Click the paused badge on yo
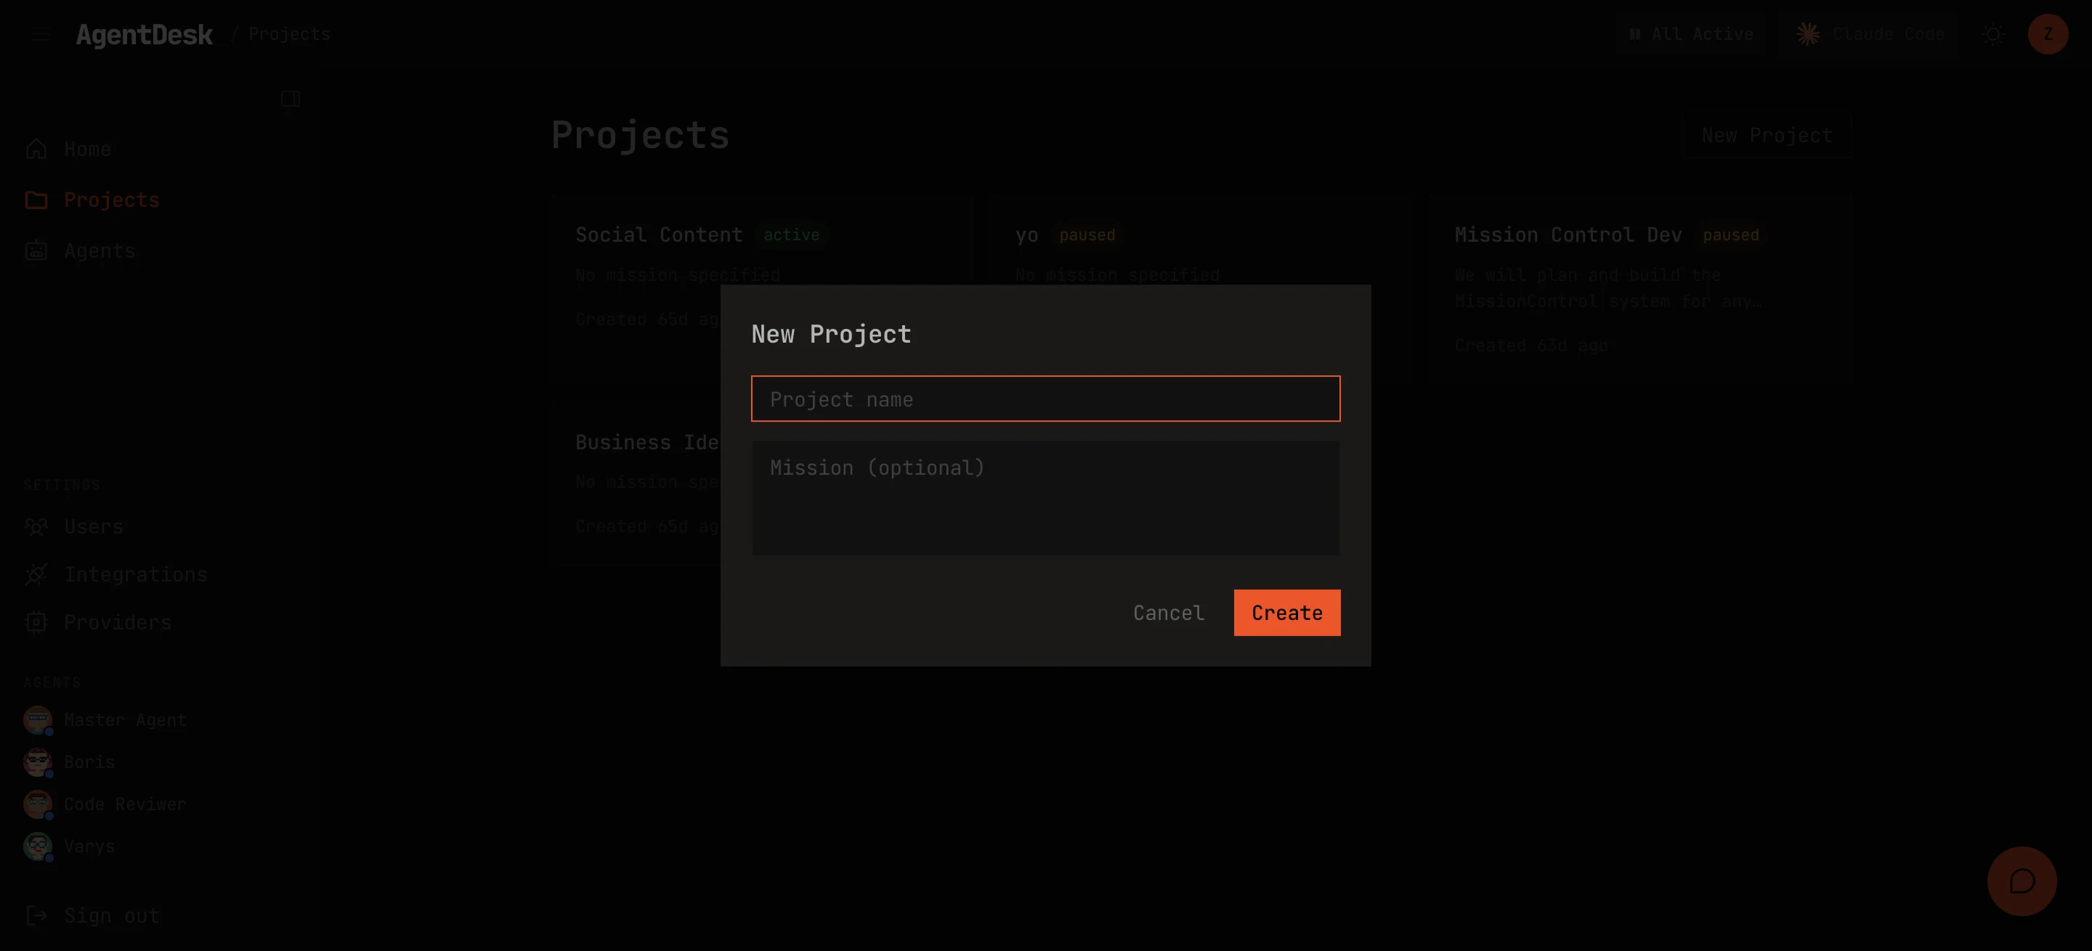 1087,235
